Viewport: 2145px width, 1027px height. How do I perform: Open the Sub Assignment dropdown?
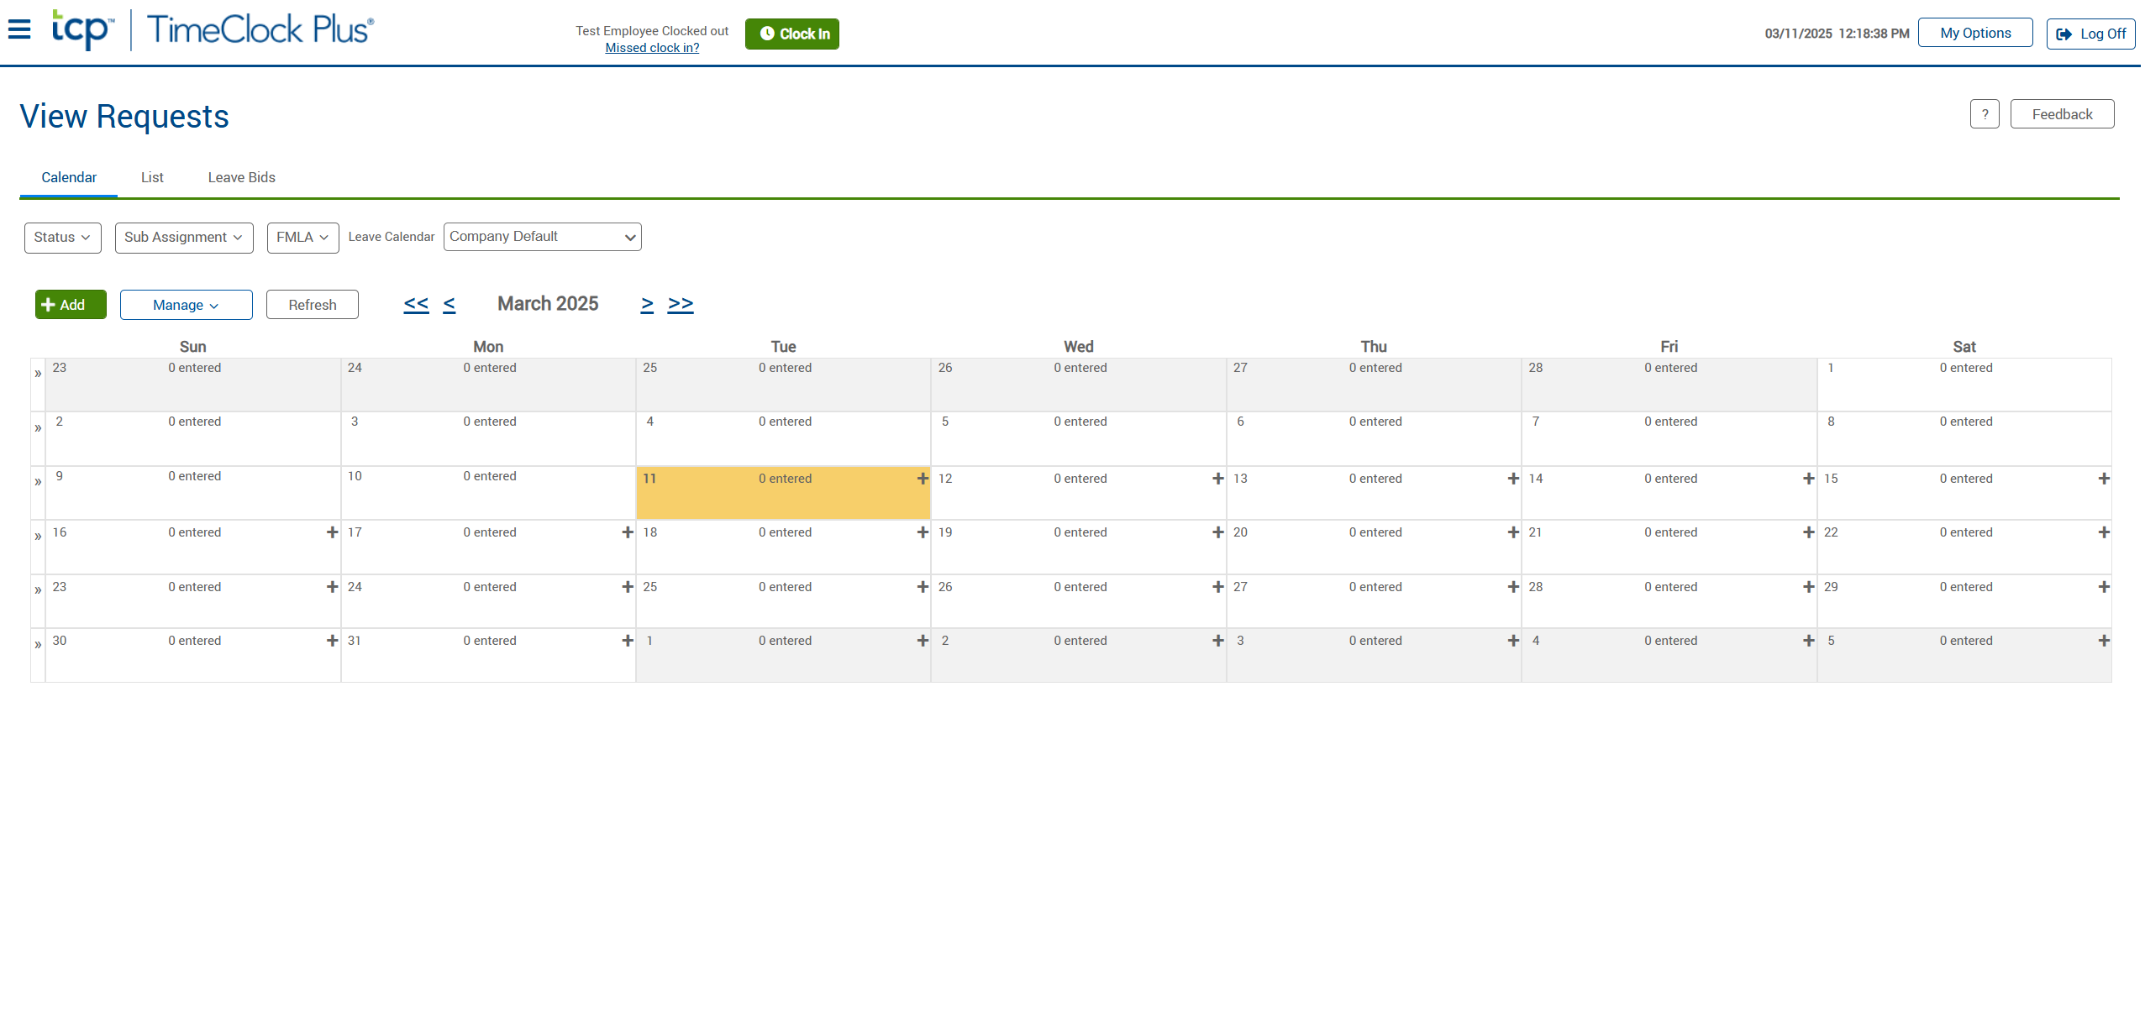pos(183,238)
